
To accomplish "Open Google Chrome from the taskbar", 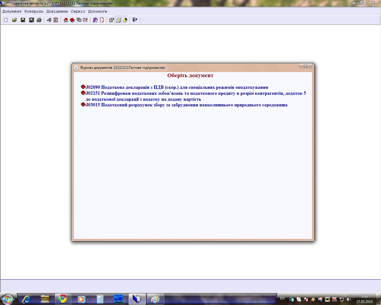I will 63,299.
